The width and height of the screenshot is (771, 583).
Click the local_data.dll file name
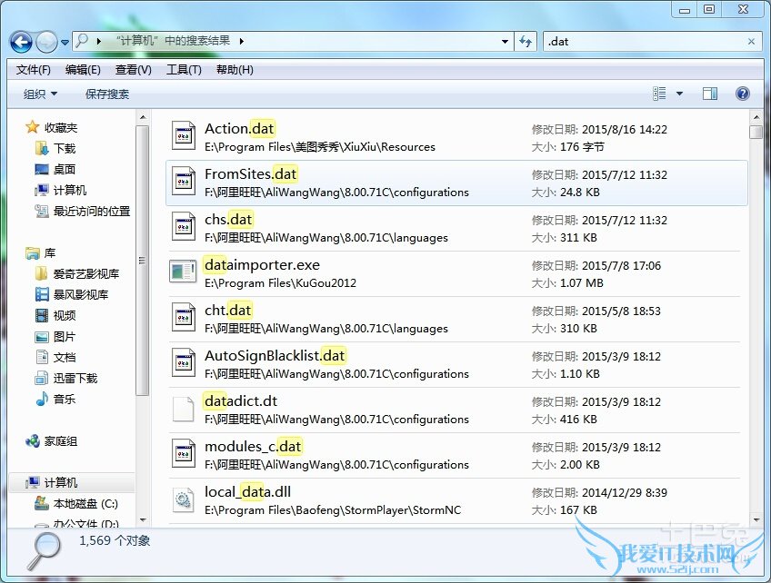(248, 492)
